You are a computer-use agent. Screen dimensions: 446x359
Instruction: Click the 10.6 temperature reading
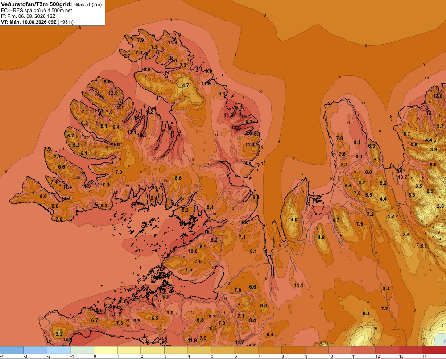tap(193, 251)
